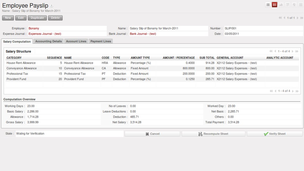
Task: Sort by the AMOUNT TYPE column header
Action: 140,58
